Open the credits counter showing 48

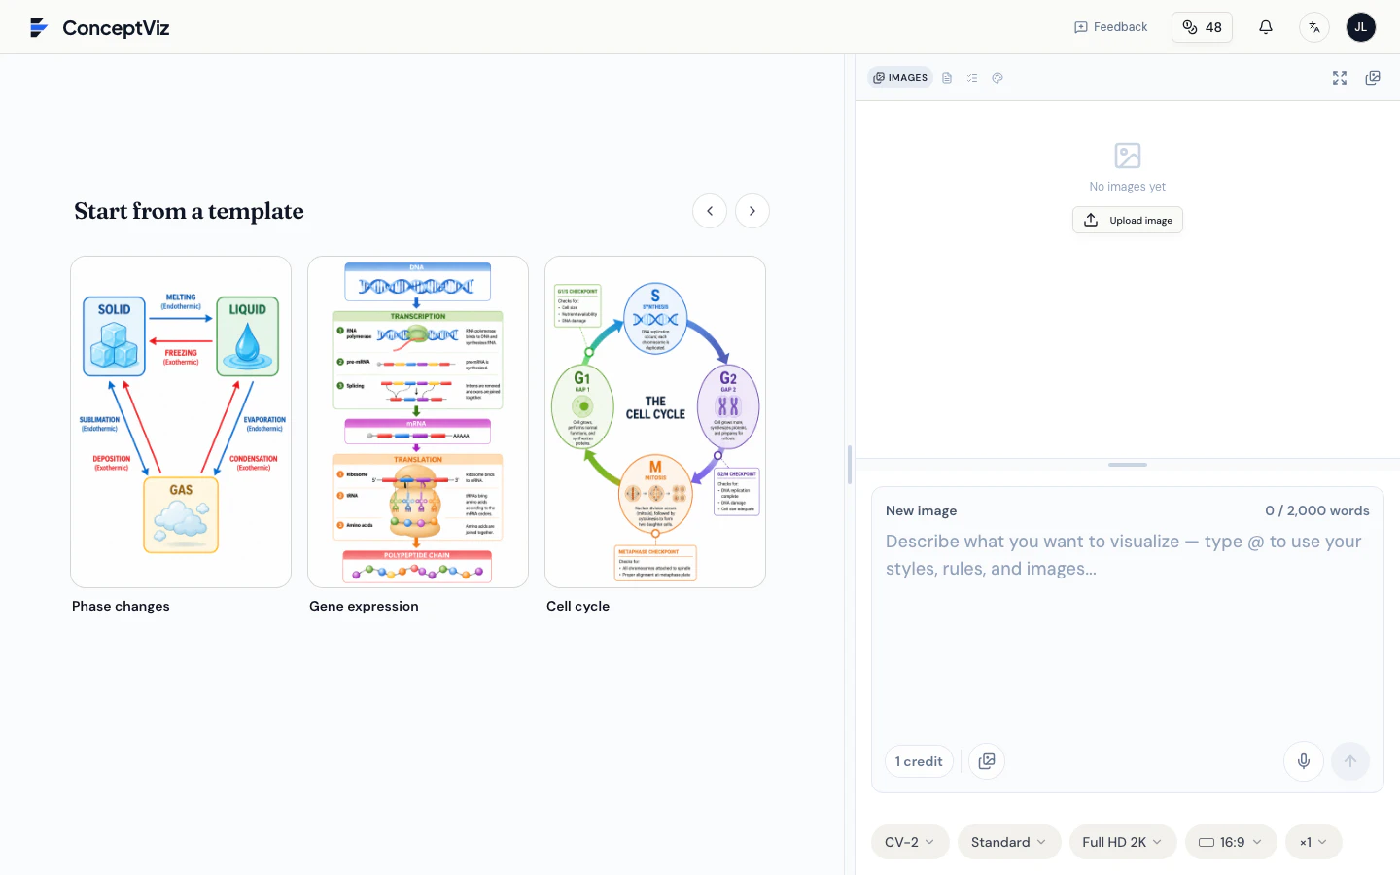point(1202,27)
